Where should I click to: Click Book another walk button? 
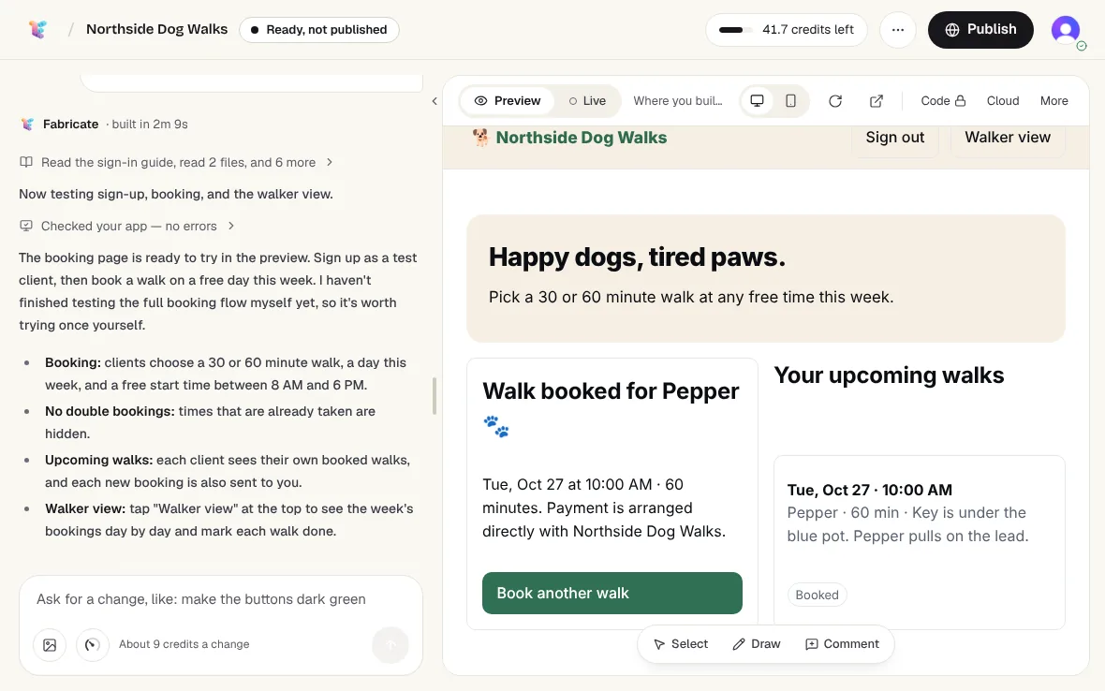[x=611, y=593]
